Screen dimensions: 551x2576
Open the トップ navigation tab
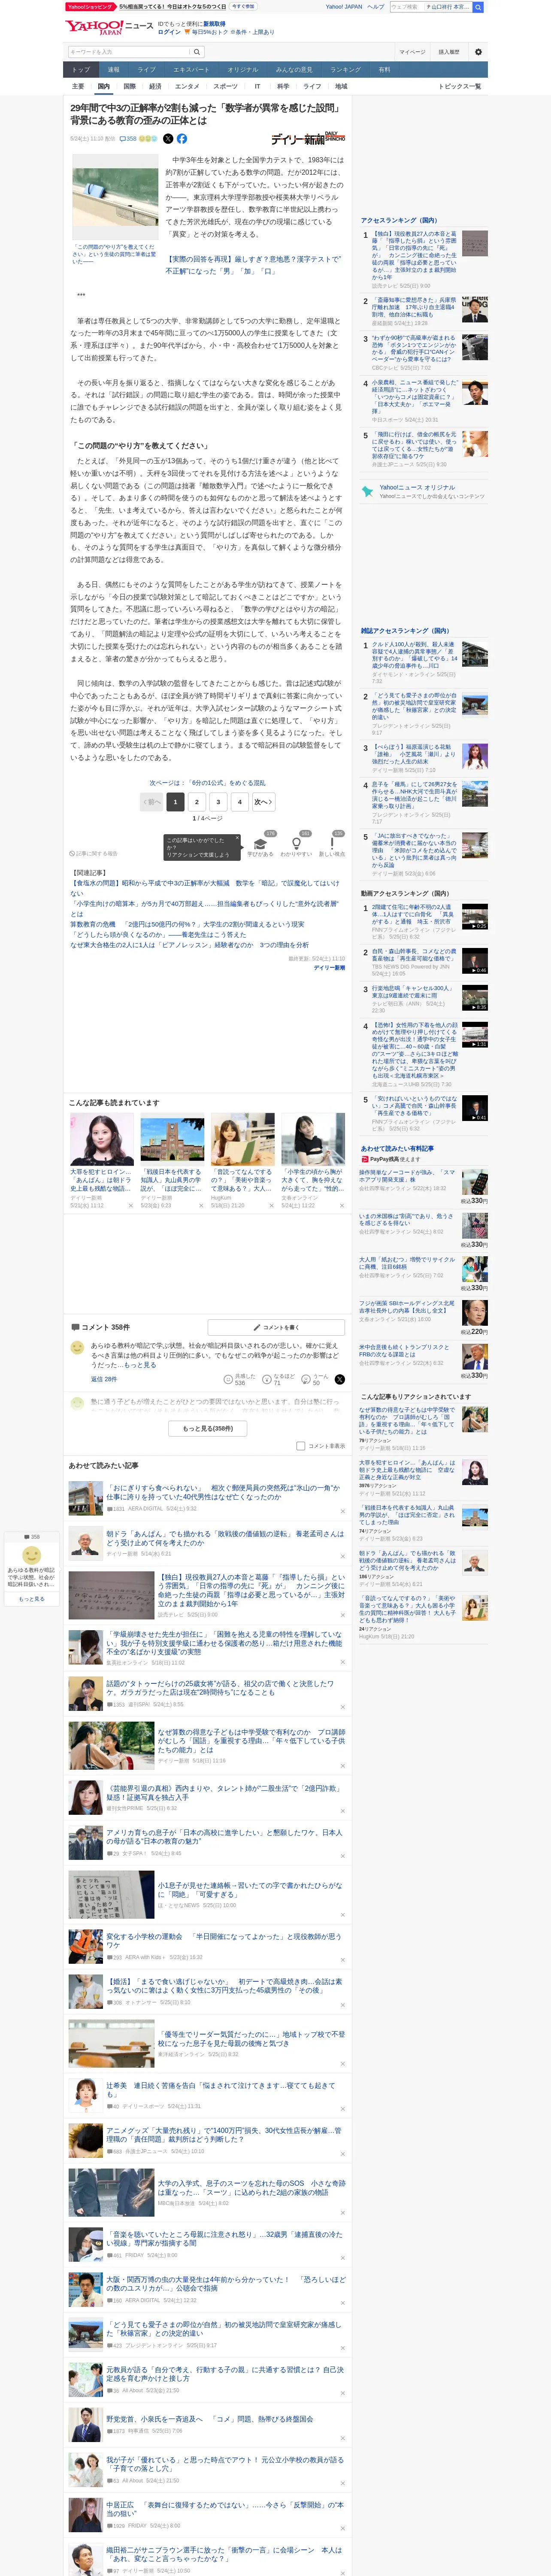tap(81, 70)
